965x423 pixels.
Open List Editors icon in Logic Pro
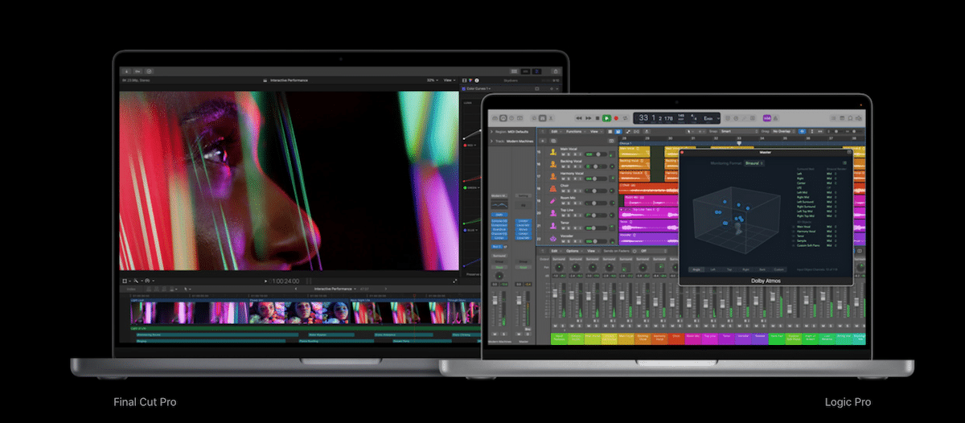(x=833, y=118)
